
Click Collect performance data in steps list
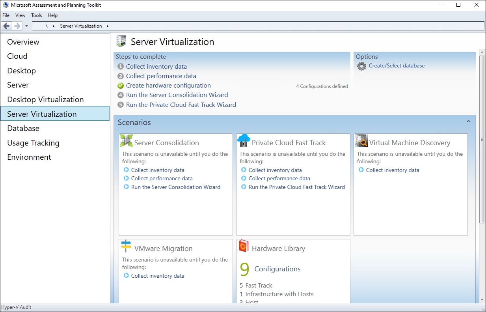pyautogui.click(x=161, y=76)
